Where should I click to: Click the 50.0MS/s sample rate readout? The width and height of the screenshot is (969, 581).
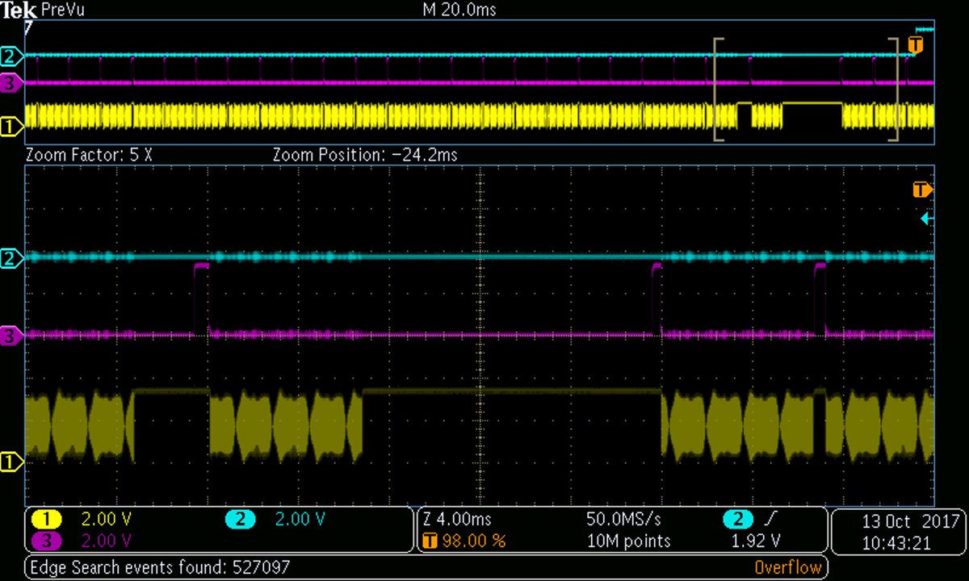(x=623, y=520)
